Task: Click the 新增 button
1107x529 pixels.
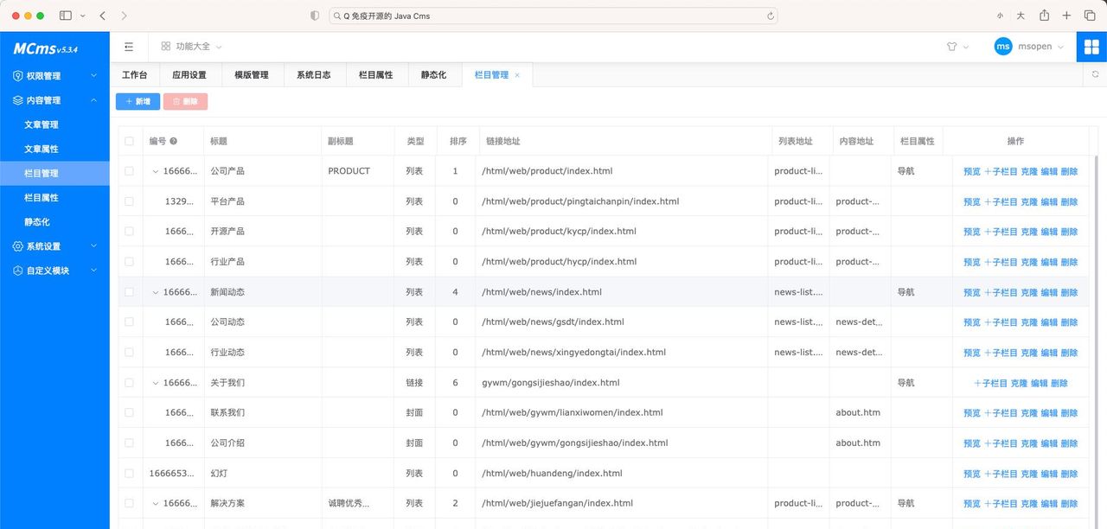Action: pos(137,101)
